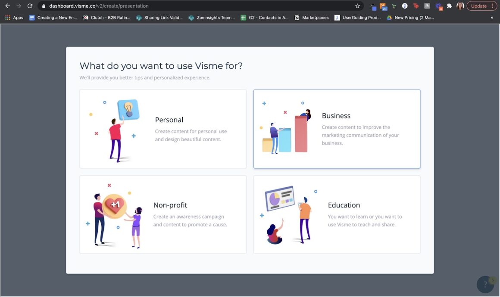Image resolution: width=500 pixels, height=297 pixels.
Task: Select the Non-profit option card
Action: point(162,214)
